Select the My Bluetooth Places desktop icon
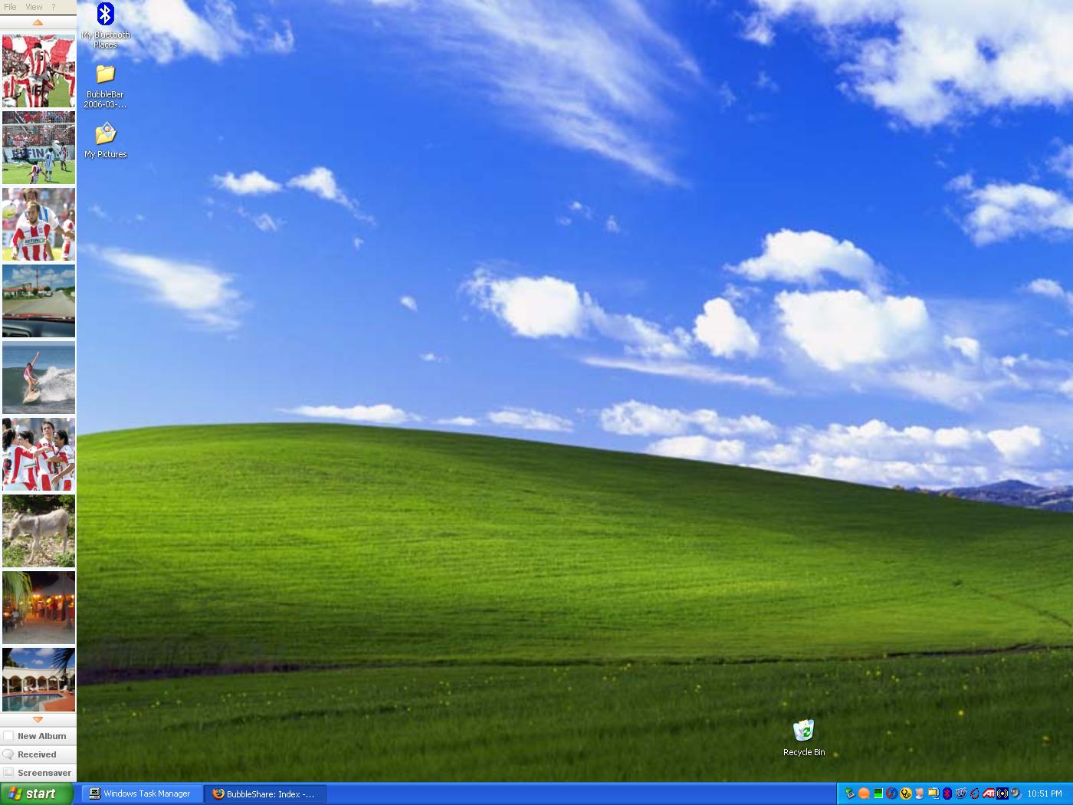1073x805 pixels. [x=106, y=26]
